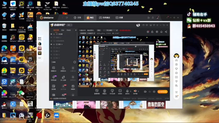219x123 pixels.
Task: Open the 勇敢的哈克 game thumbnail in WeGame
Action: point(156,105)
